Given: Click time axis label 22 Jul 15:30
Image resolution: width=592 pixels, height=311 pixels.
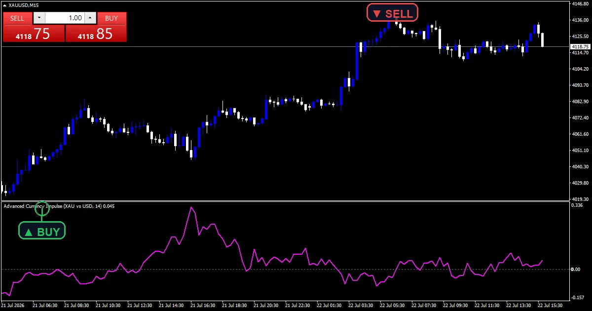Looking at the screenshot, I should (x=550, y=306).
